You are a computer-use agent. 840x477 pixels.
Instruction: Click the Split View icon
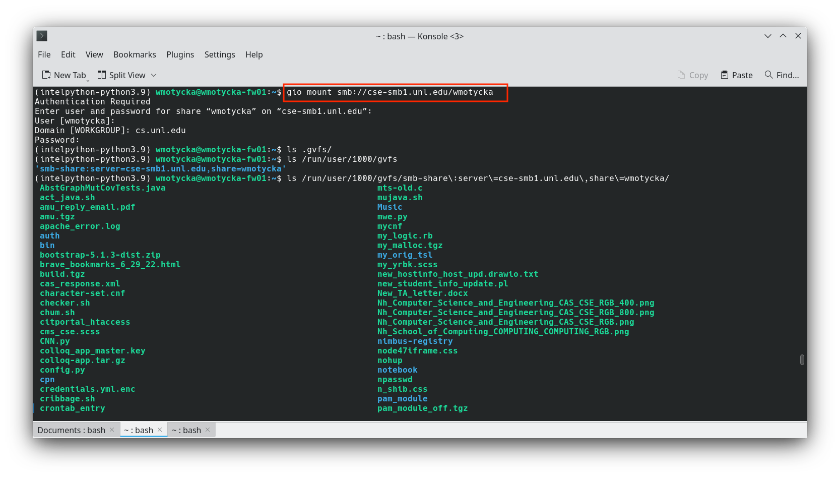pos(102,75)
